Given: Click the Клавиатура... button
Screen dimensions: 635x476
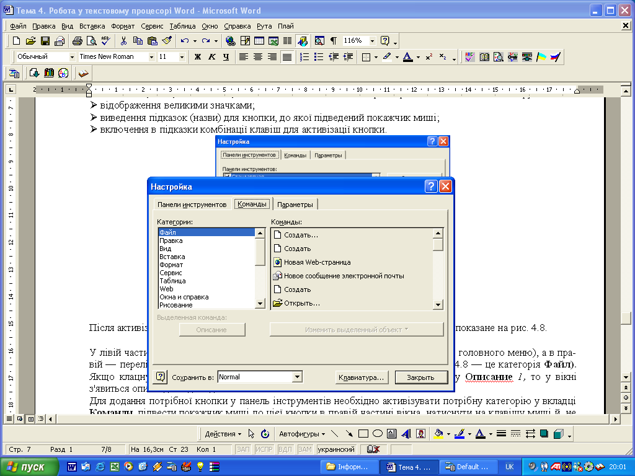Looking at the screenshot, I should point(362,377).
